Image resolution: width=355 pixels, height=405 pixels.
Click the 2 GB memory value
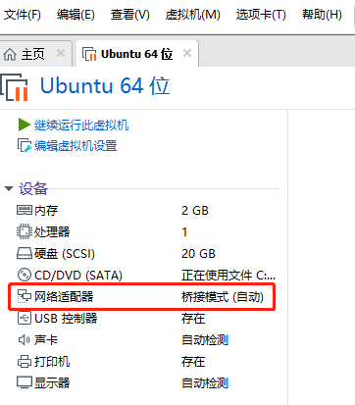point(195,211)
